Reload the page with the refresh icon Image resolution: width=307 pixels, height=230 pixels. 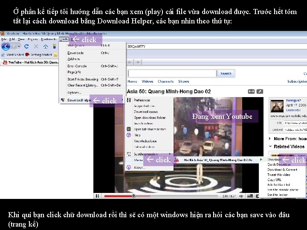pos(26,46)
